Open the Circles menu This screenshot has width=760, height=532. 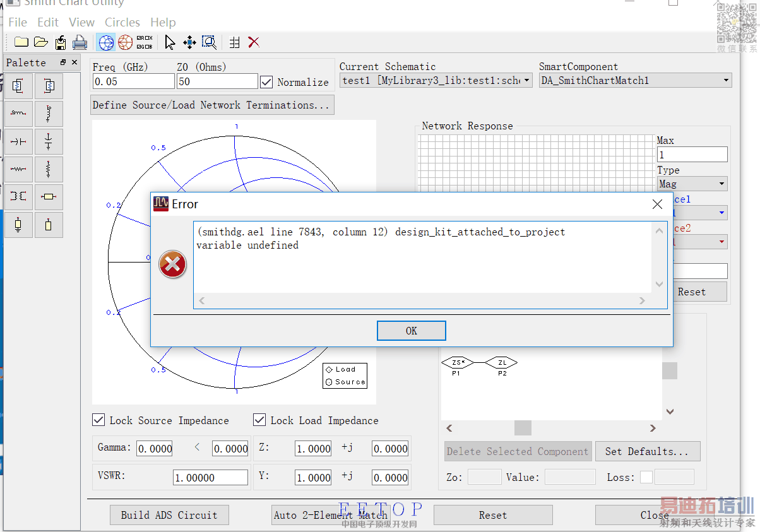point(122,22)
